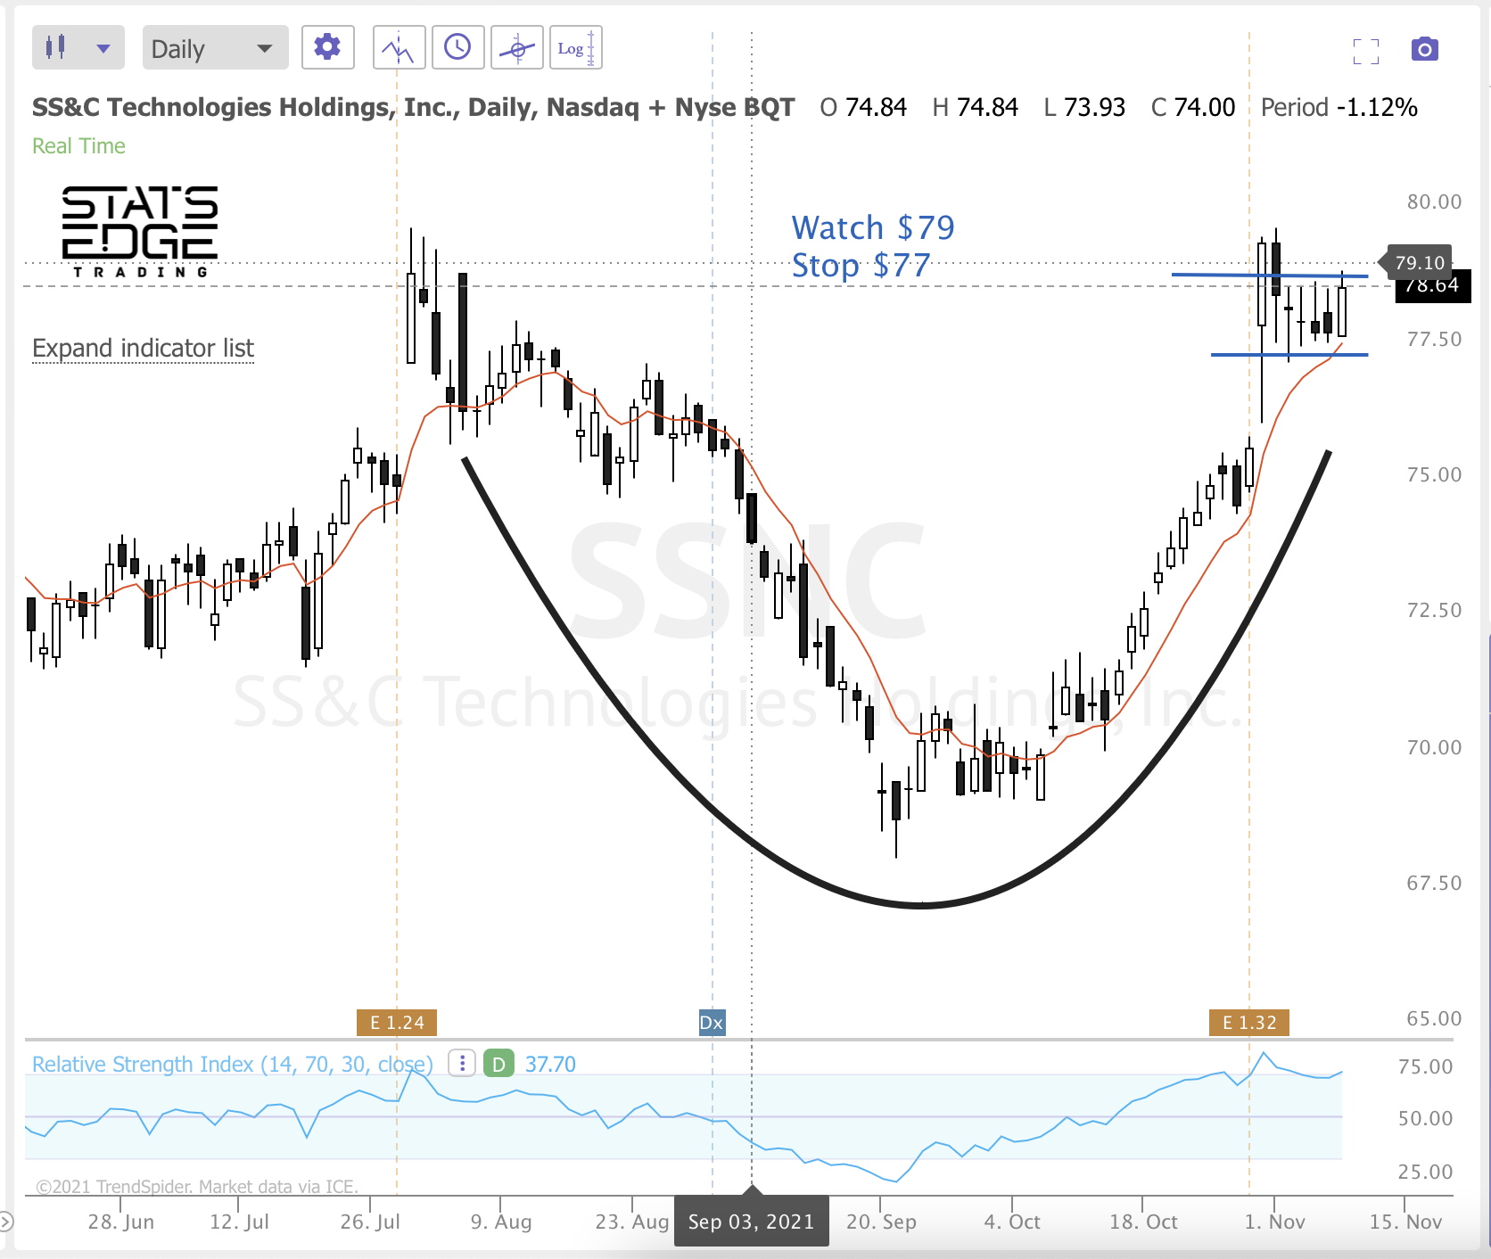Open the chart settings gear icon
This screenshot has width=1491, height=1259.
coord(328,47)
